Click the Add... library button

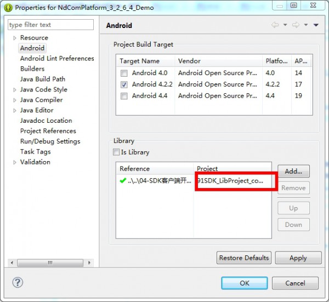293,171
